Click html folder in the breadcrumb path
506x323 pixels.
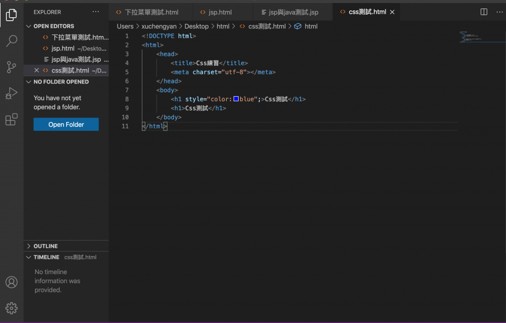223,27
